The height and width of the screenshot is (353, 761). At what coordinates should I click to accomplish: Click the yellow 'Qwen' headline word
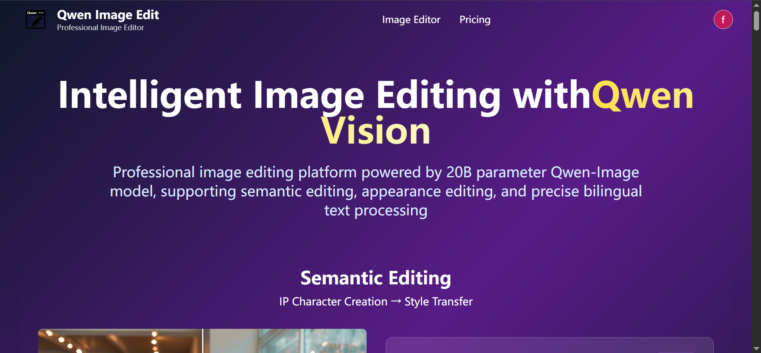(642, 95)
